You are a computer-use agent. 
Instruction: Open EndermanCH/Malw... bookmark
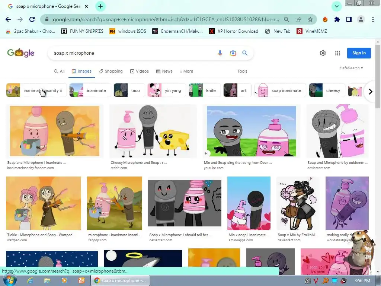click(x=177, y=31)
